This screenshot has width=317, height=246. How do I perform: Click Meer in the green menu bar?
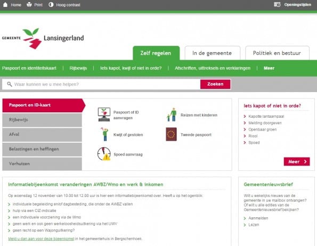[269, 68]
